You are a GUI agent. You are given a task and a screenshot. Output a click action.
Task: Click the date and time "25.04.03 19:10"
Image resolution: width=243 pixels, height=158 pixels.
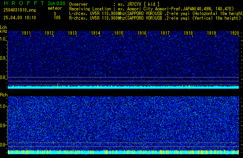20,18
